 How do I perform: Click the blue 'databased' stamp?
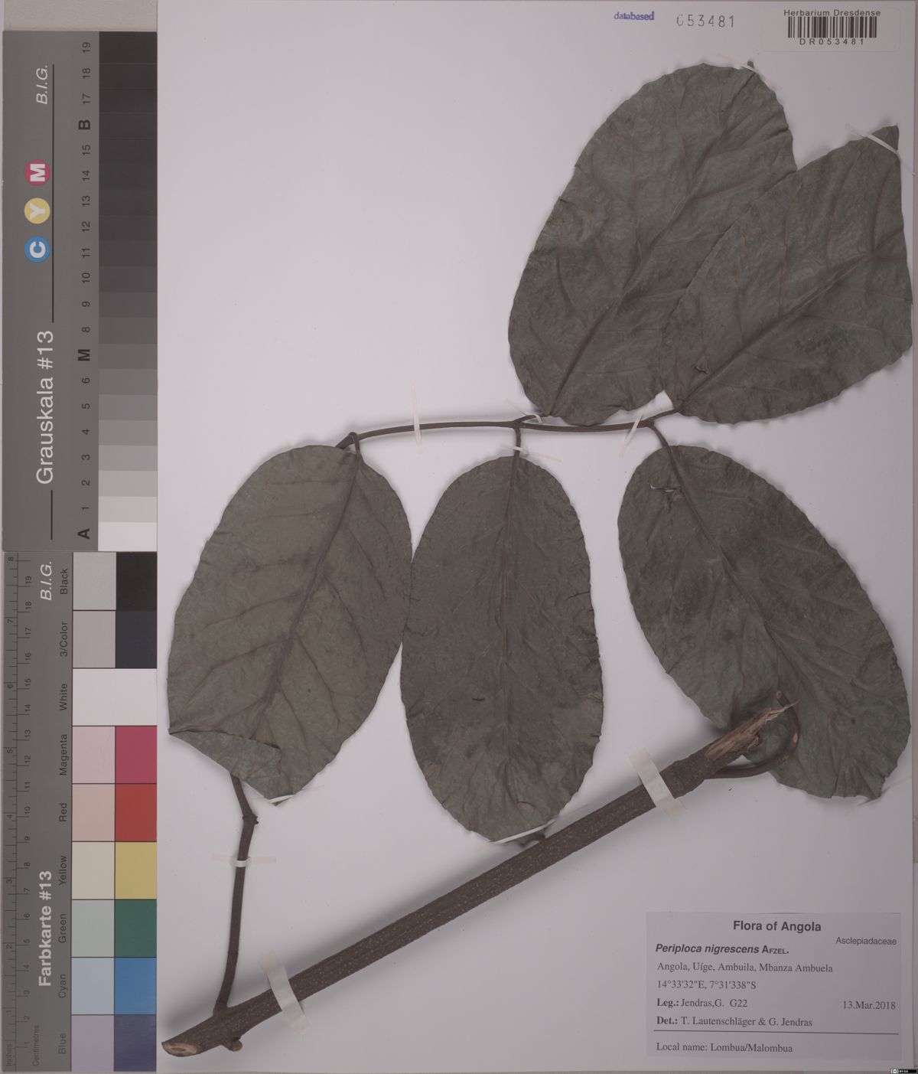tap(633, 16)
